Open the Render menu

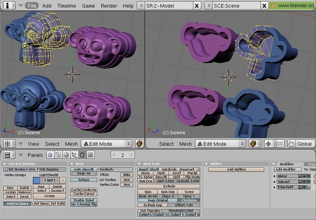(109, 6)
